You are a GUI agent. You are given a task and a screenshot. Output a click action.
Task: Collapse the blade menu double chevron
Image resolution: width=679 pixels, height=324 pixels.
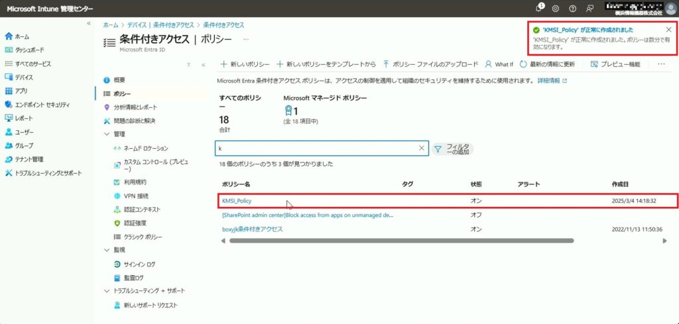click(x=203, y=64)
